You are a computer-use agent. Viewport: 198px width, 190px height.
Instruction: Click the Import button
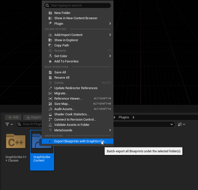coord(33,117)
